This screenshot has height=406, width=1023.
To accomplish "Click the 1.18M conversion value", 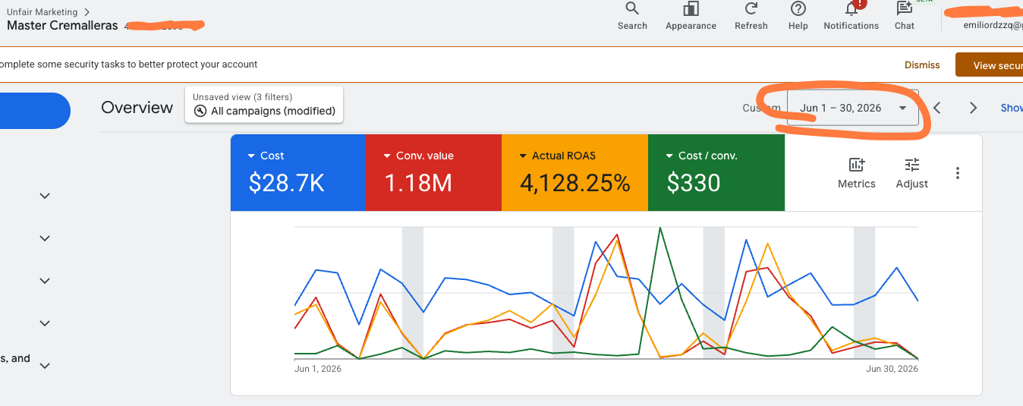I will tap(418, 183).
